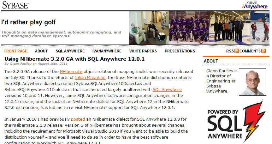Screen dimensions: 272x144
Task: Click the office armchairs header photo
Action: [x=149, y=28]
